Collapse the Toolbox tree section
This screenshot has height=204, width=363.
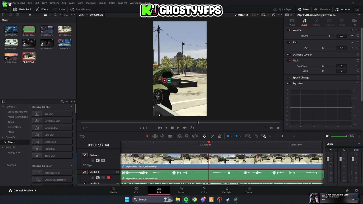[3, 107]
